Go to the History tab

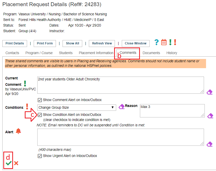(172, 53)
